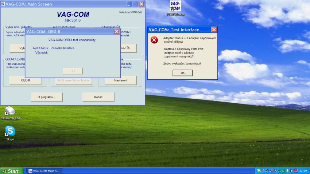Click 'Nastaven nesprávný COM Port' line
This screenshot has width=310, height=174.
pos(184,49)
